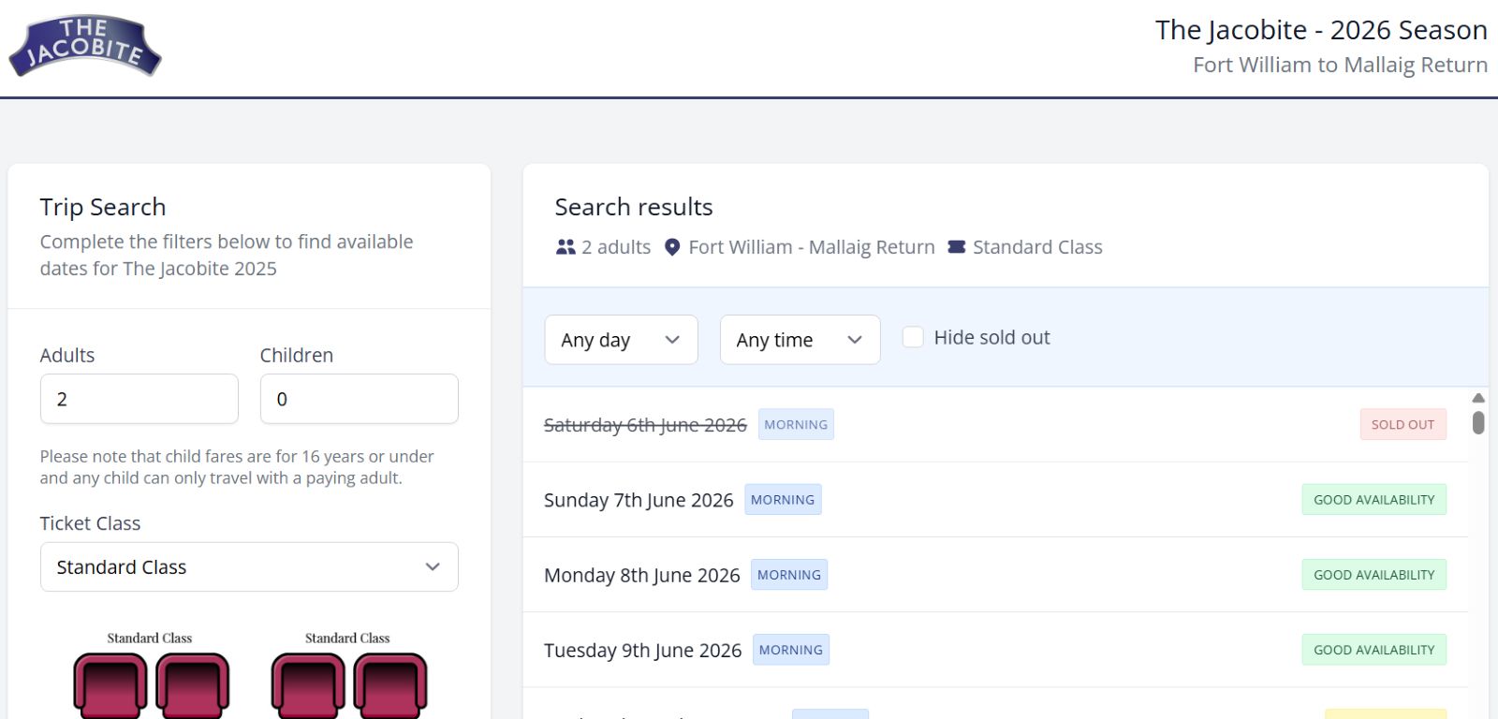Click Good Availability badge for Monday 8th
This screenshot has width=1498, height=719.
point(1373,575)
